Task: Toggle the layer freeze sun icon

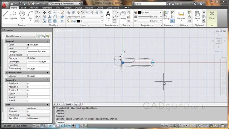Action: pos(72,21)
